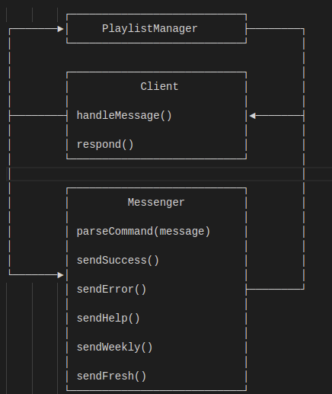Click the sendFresh() method text
This screenshot has width=332, height=394.
coord(112,376)
